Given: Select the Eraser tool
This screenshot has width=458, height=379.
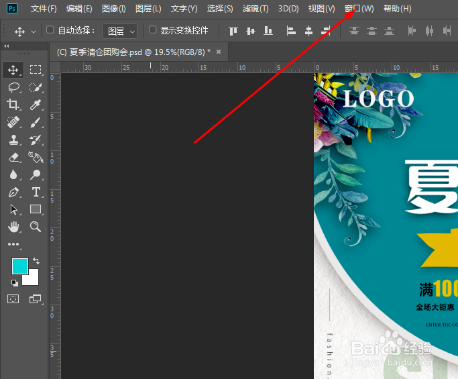Looking at the screenshot, I should (x=13, y=157).
